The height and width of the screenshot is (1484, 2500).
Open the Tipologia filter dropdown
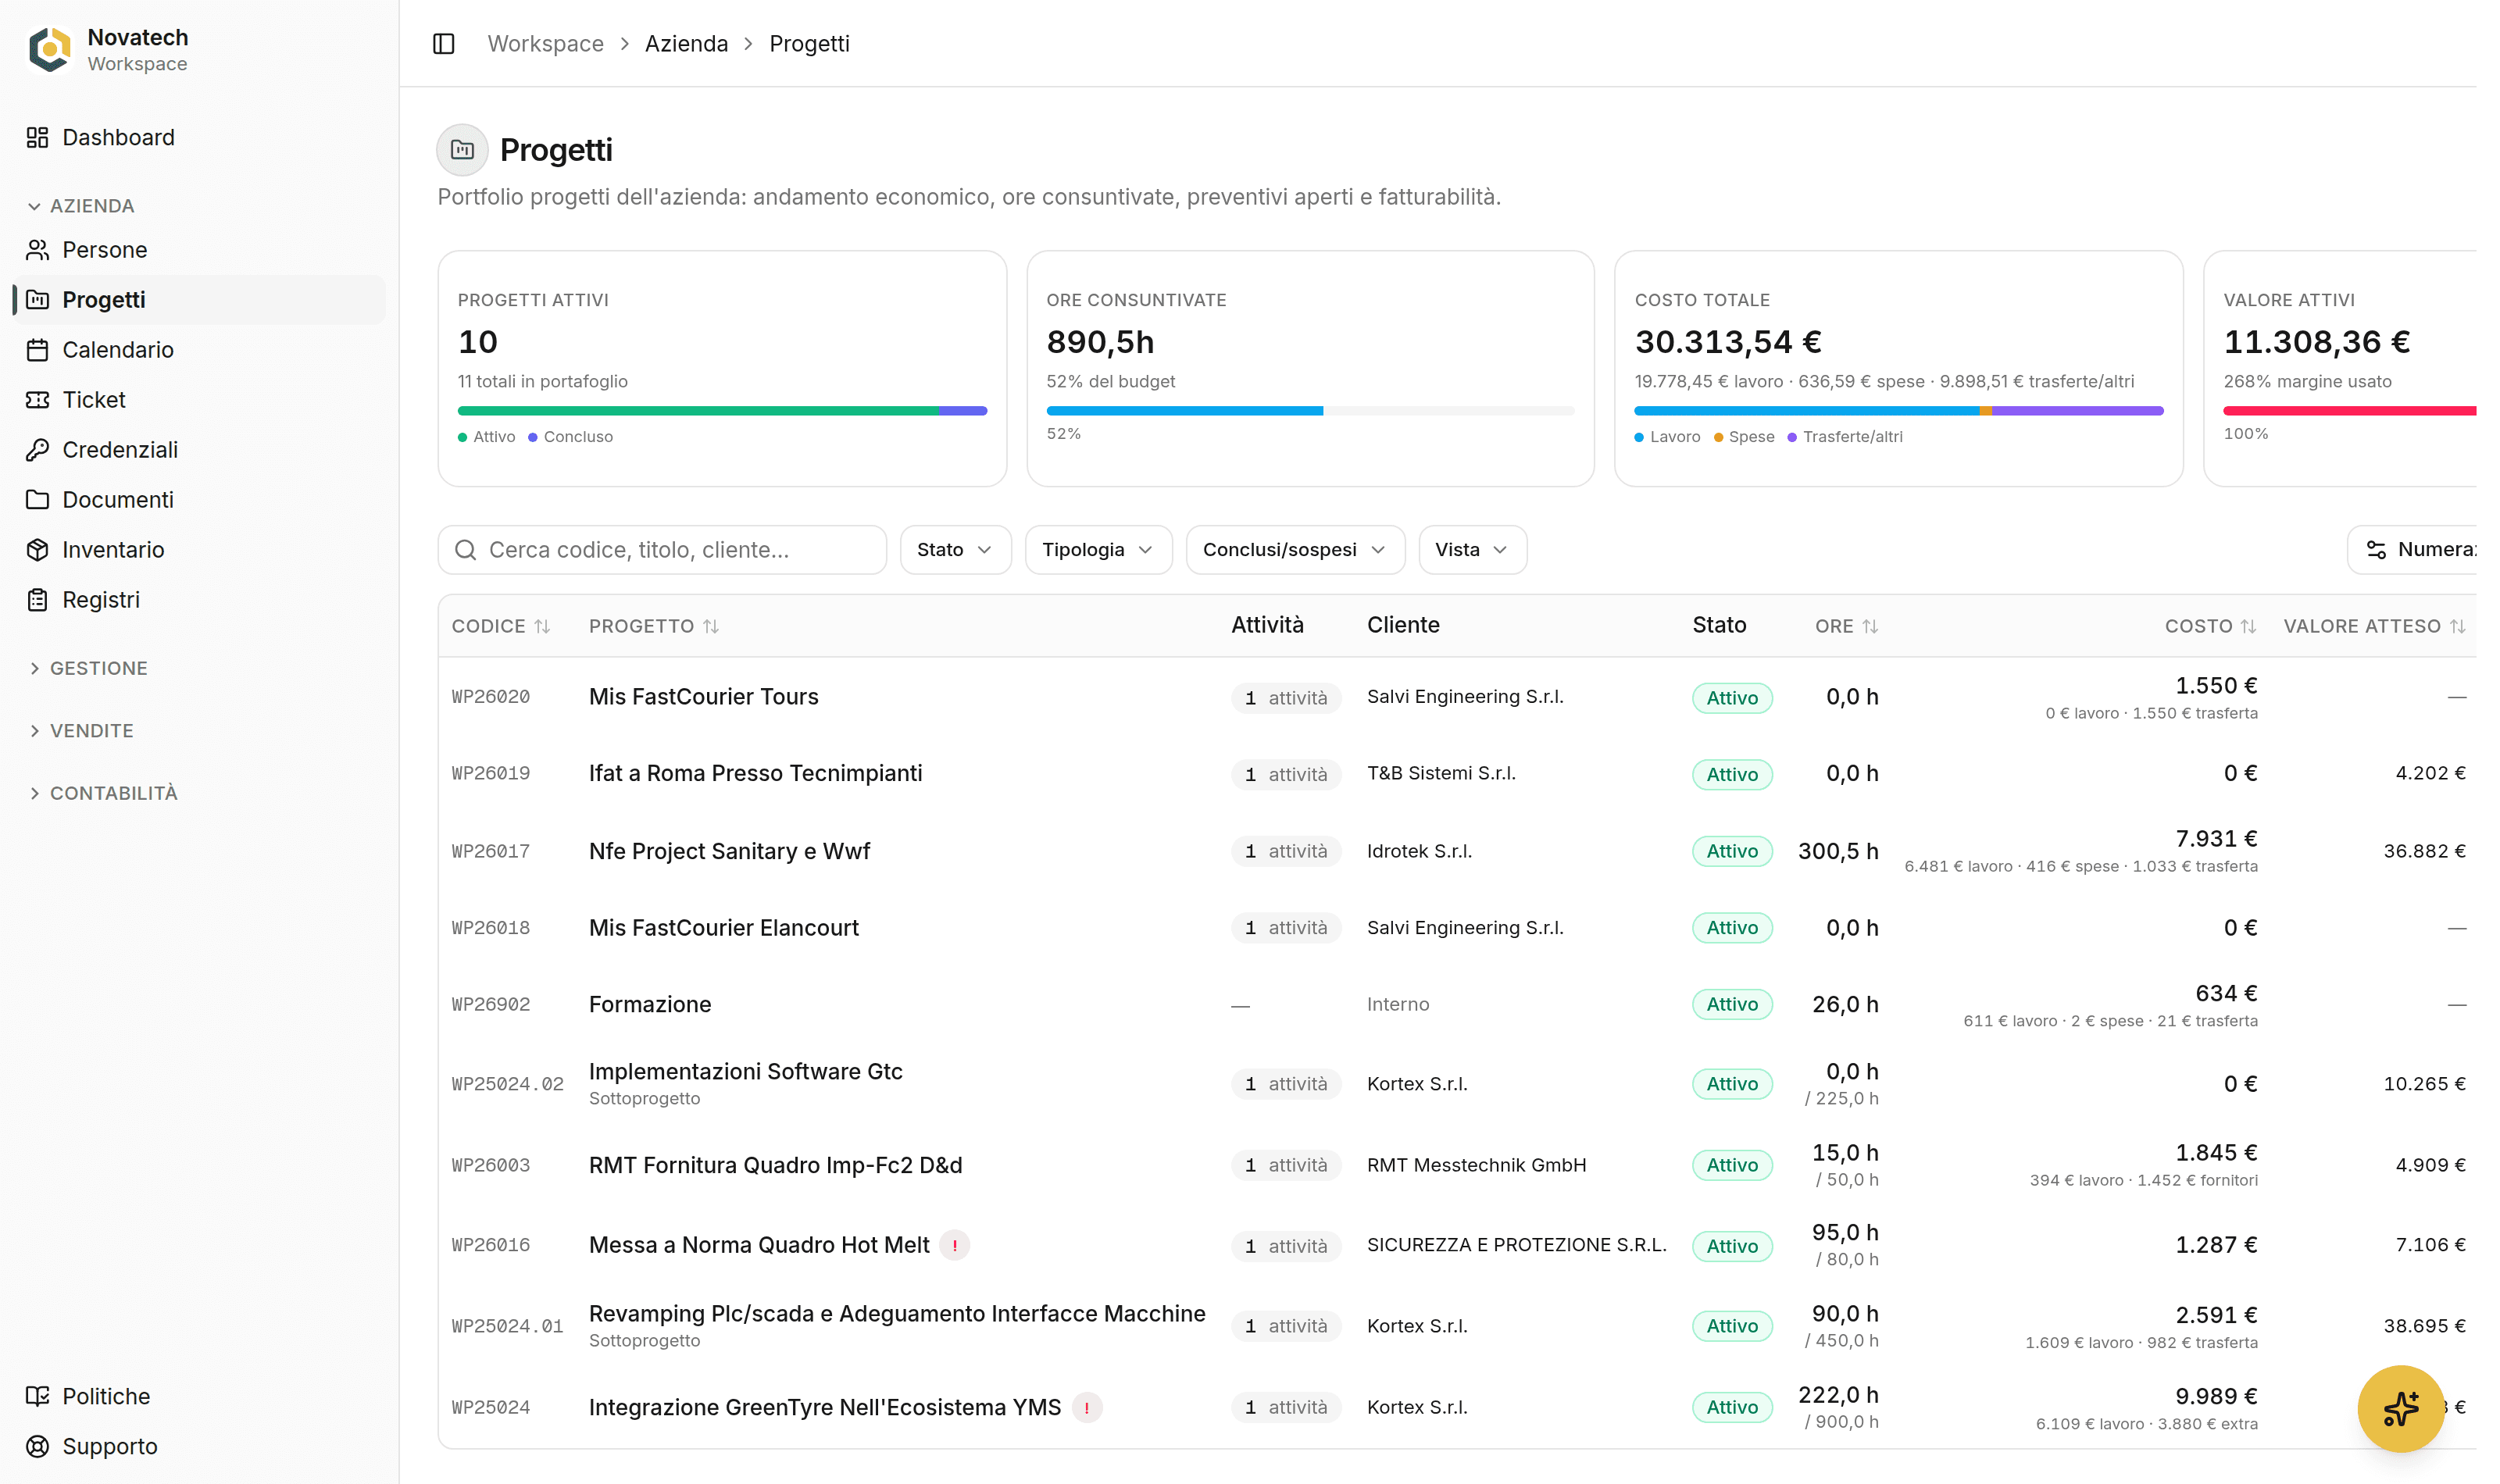tap(1098, 550)
